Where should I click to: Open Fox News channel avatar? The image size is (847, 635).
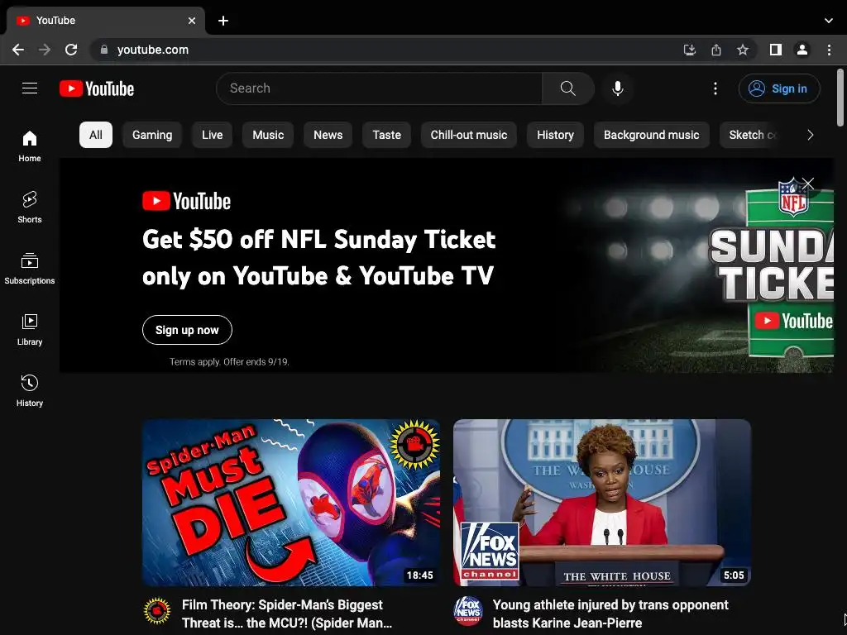pyautogui.click(x=468, y=611)
